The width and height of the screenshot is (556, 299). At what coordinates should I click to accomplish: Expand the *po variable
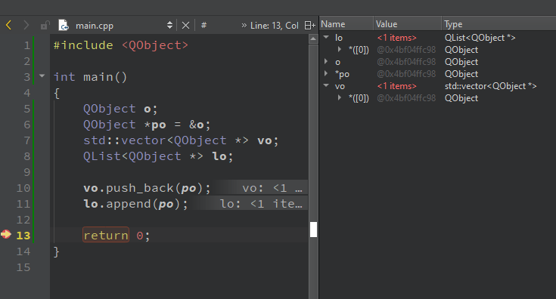[326, 73]
